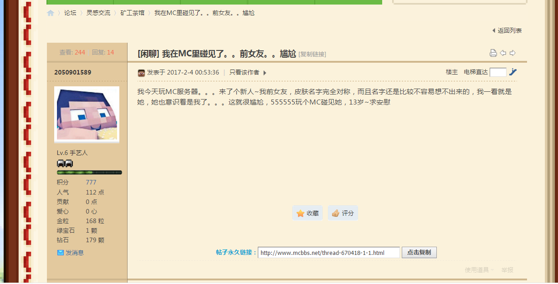Image resolution: width=558 pixels, height=284 pixels.
Task: Go to 灵感交流 breadcrumb section
Action: point(98,13)
